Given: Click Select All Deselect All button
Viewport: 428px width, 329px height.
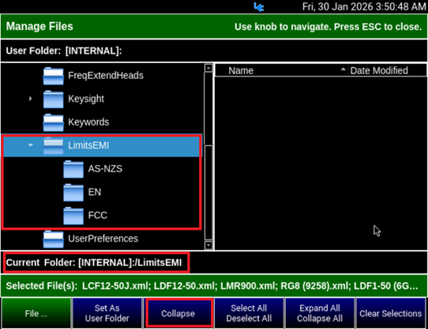Looking at the screenshot, I should click(x=249, y=313).
